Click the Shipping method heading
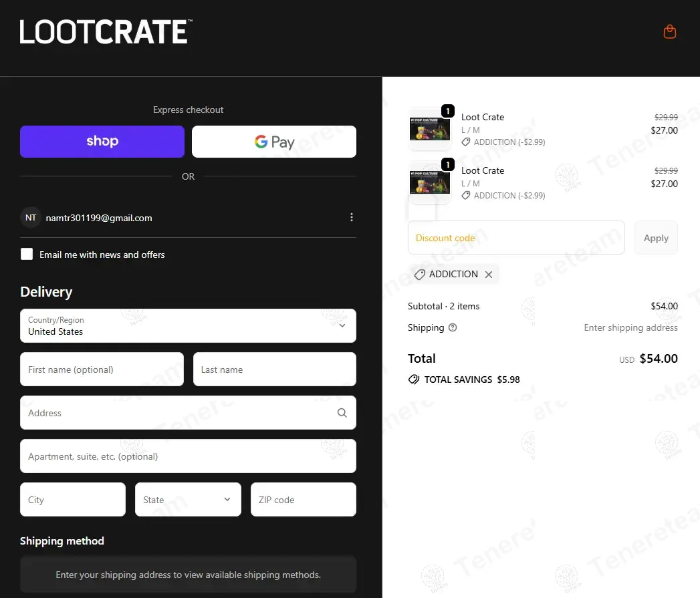Image resolution: width=700 pixels, height=598 pixels. [62, 541]
